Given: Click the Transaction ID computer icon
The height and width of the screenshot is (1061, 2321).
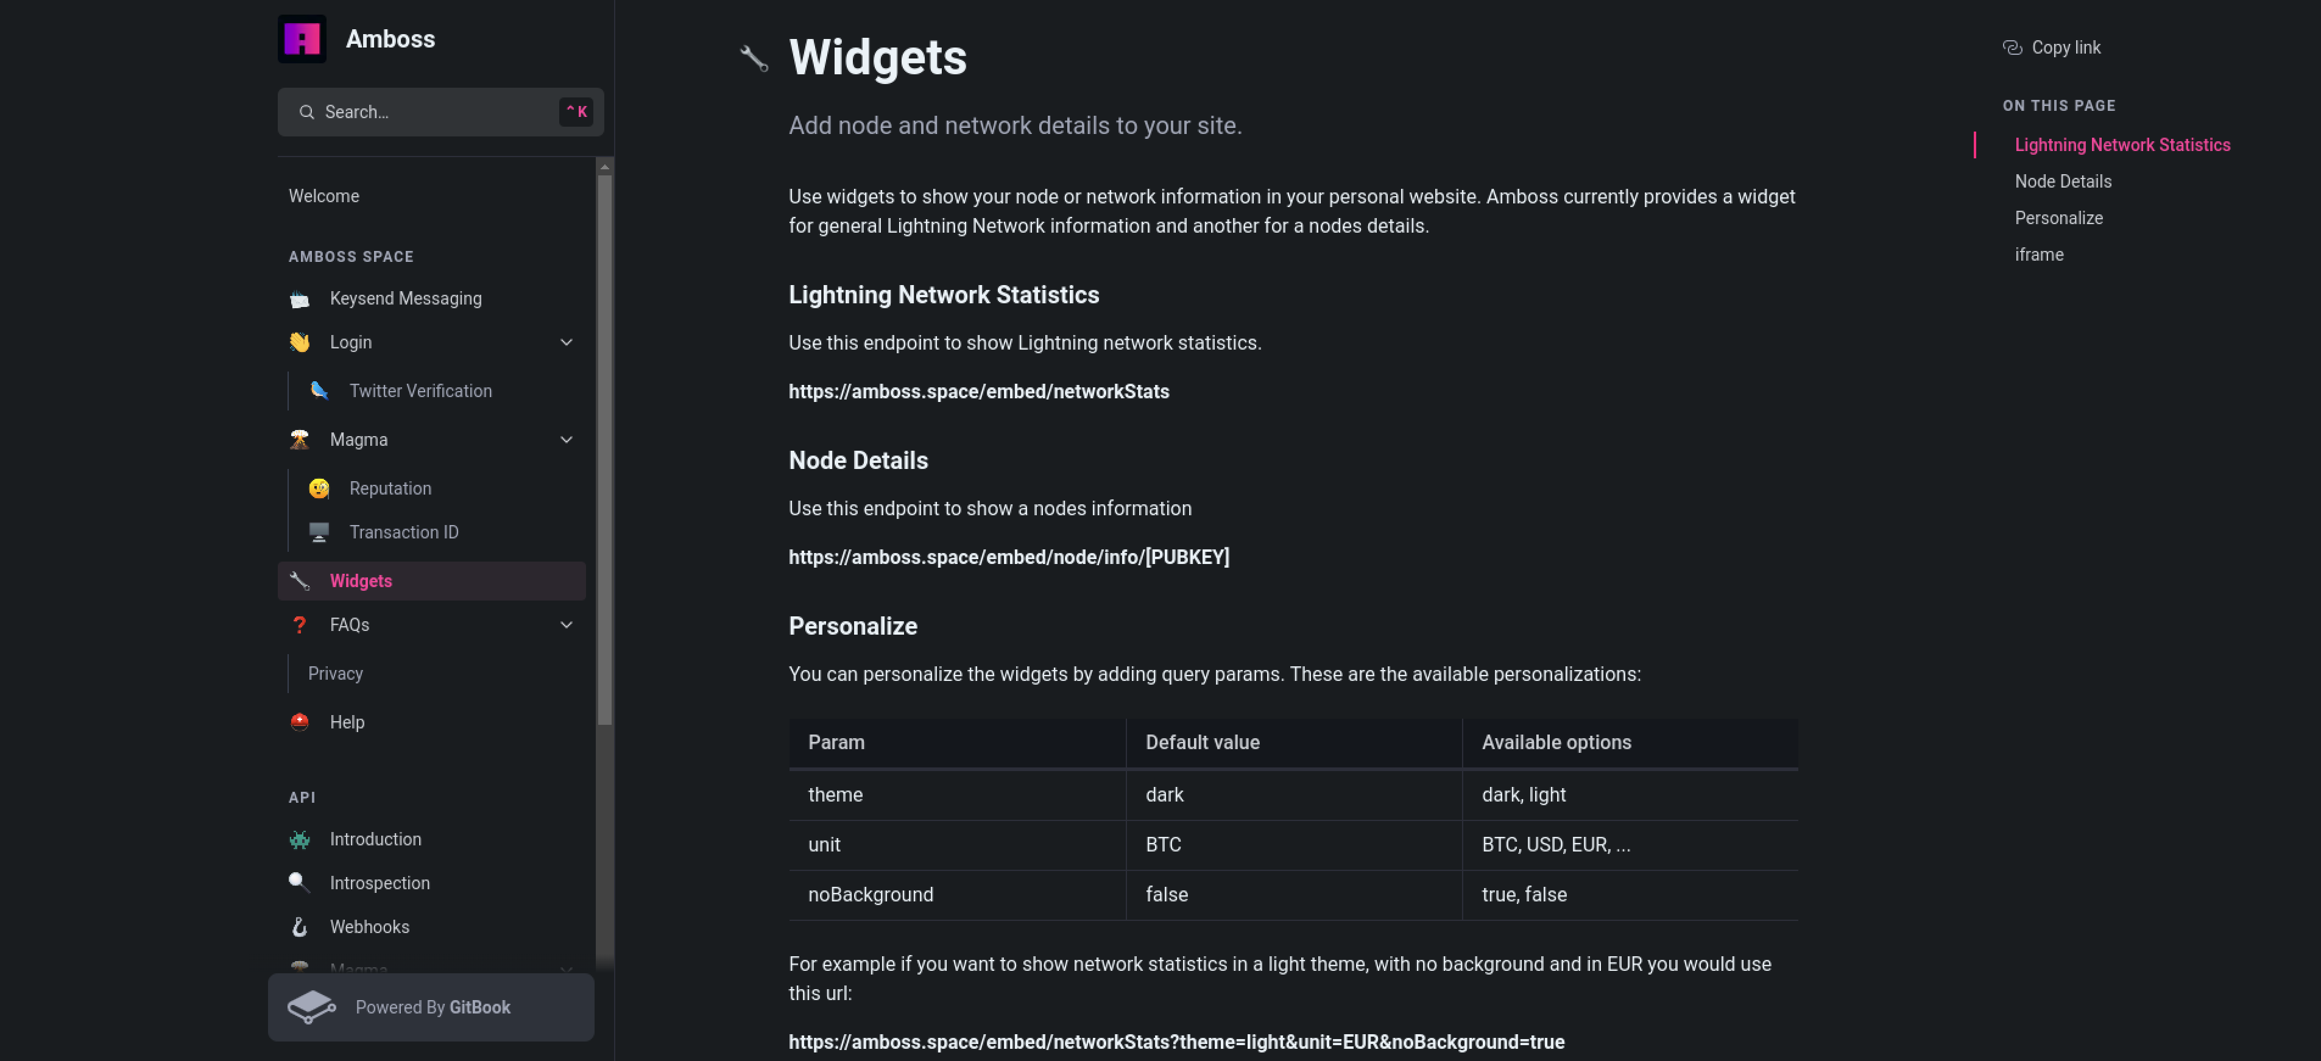Looking at the screenshot, I should [x=319, y=532].
